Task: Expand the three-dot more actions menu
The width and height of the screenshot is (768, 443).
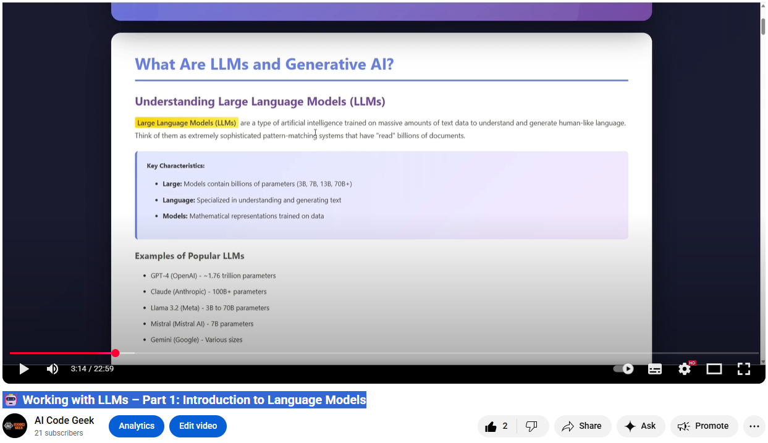Action: click(x=754, y=426)
